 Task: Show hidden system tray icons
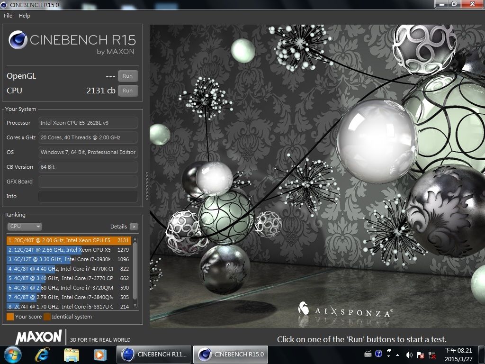(397, 355)
